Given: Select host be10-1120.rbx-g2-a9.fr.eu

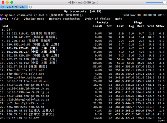Looking at the screenshot, I should 28,85.
